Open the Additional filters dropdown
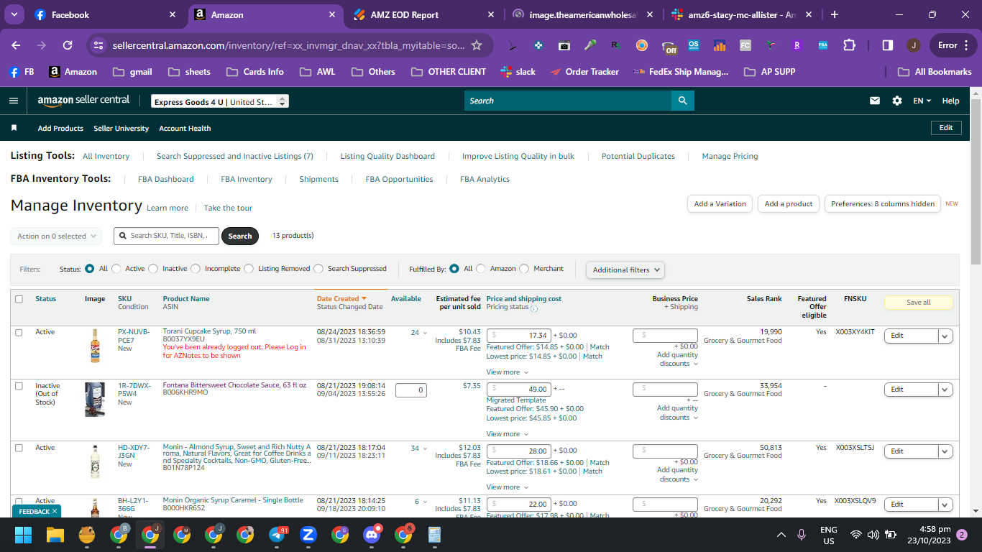 (625, 270)
